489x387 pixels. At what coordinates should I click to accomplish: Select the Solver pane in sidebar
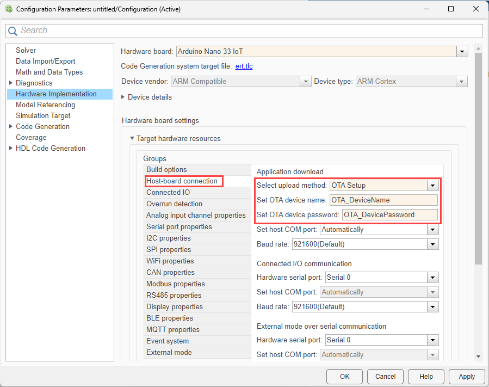pos(26,50)
